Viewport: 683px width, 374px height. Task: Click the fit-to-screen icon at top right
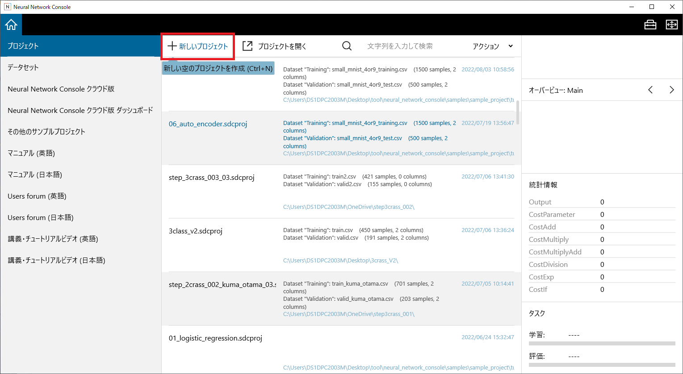(671, 25)
